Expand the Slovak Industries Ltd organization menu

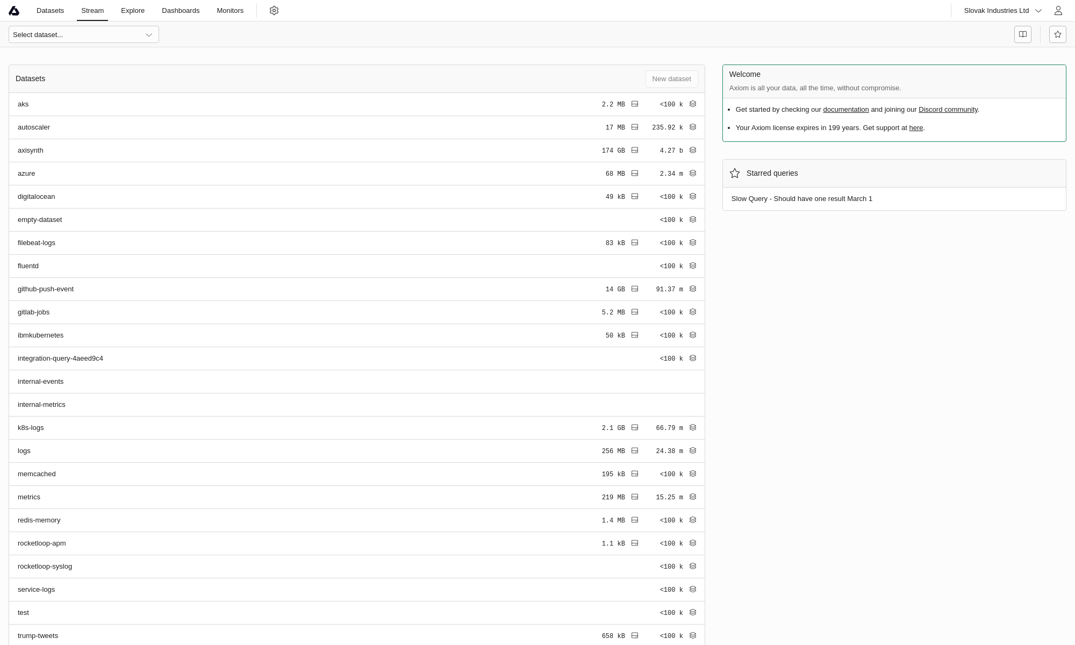(x=1002, y=11)
